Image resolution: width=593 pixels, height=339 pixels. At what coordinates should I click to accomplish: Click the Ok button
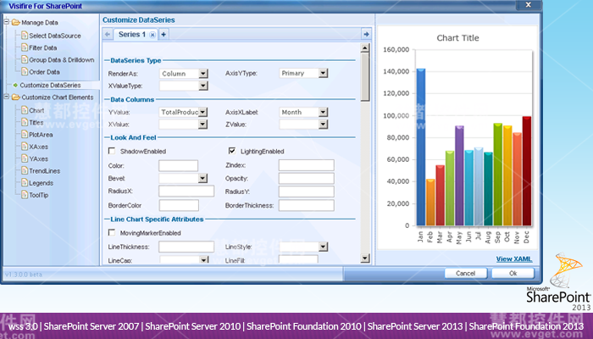coord(513,273)
